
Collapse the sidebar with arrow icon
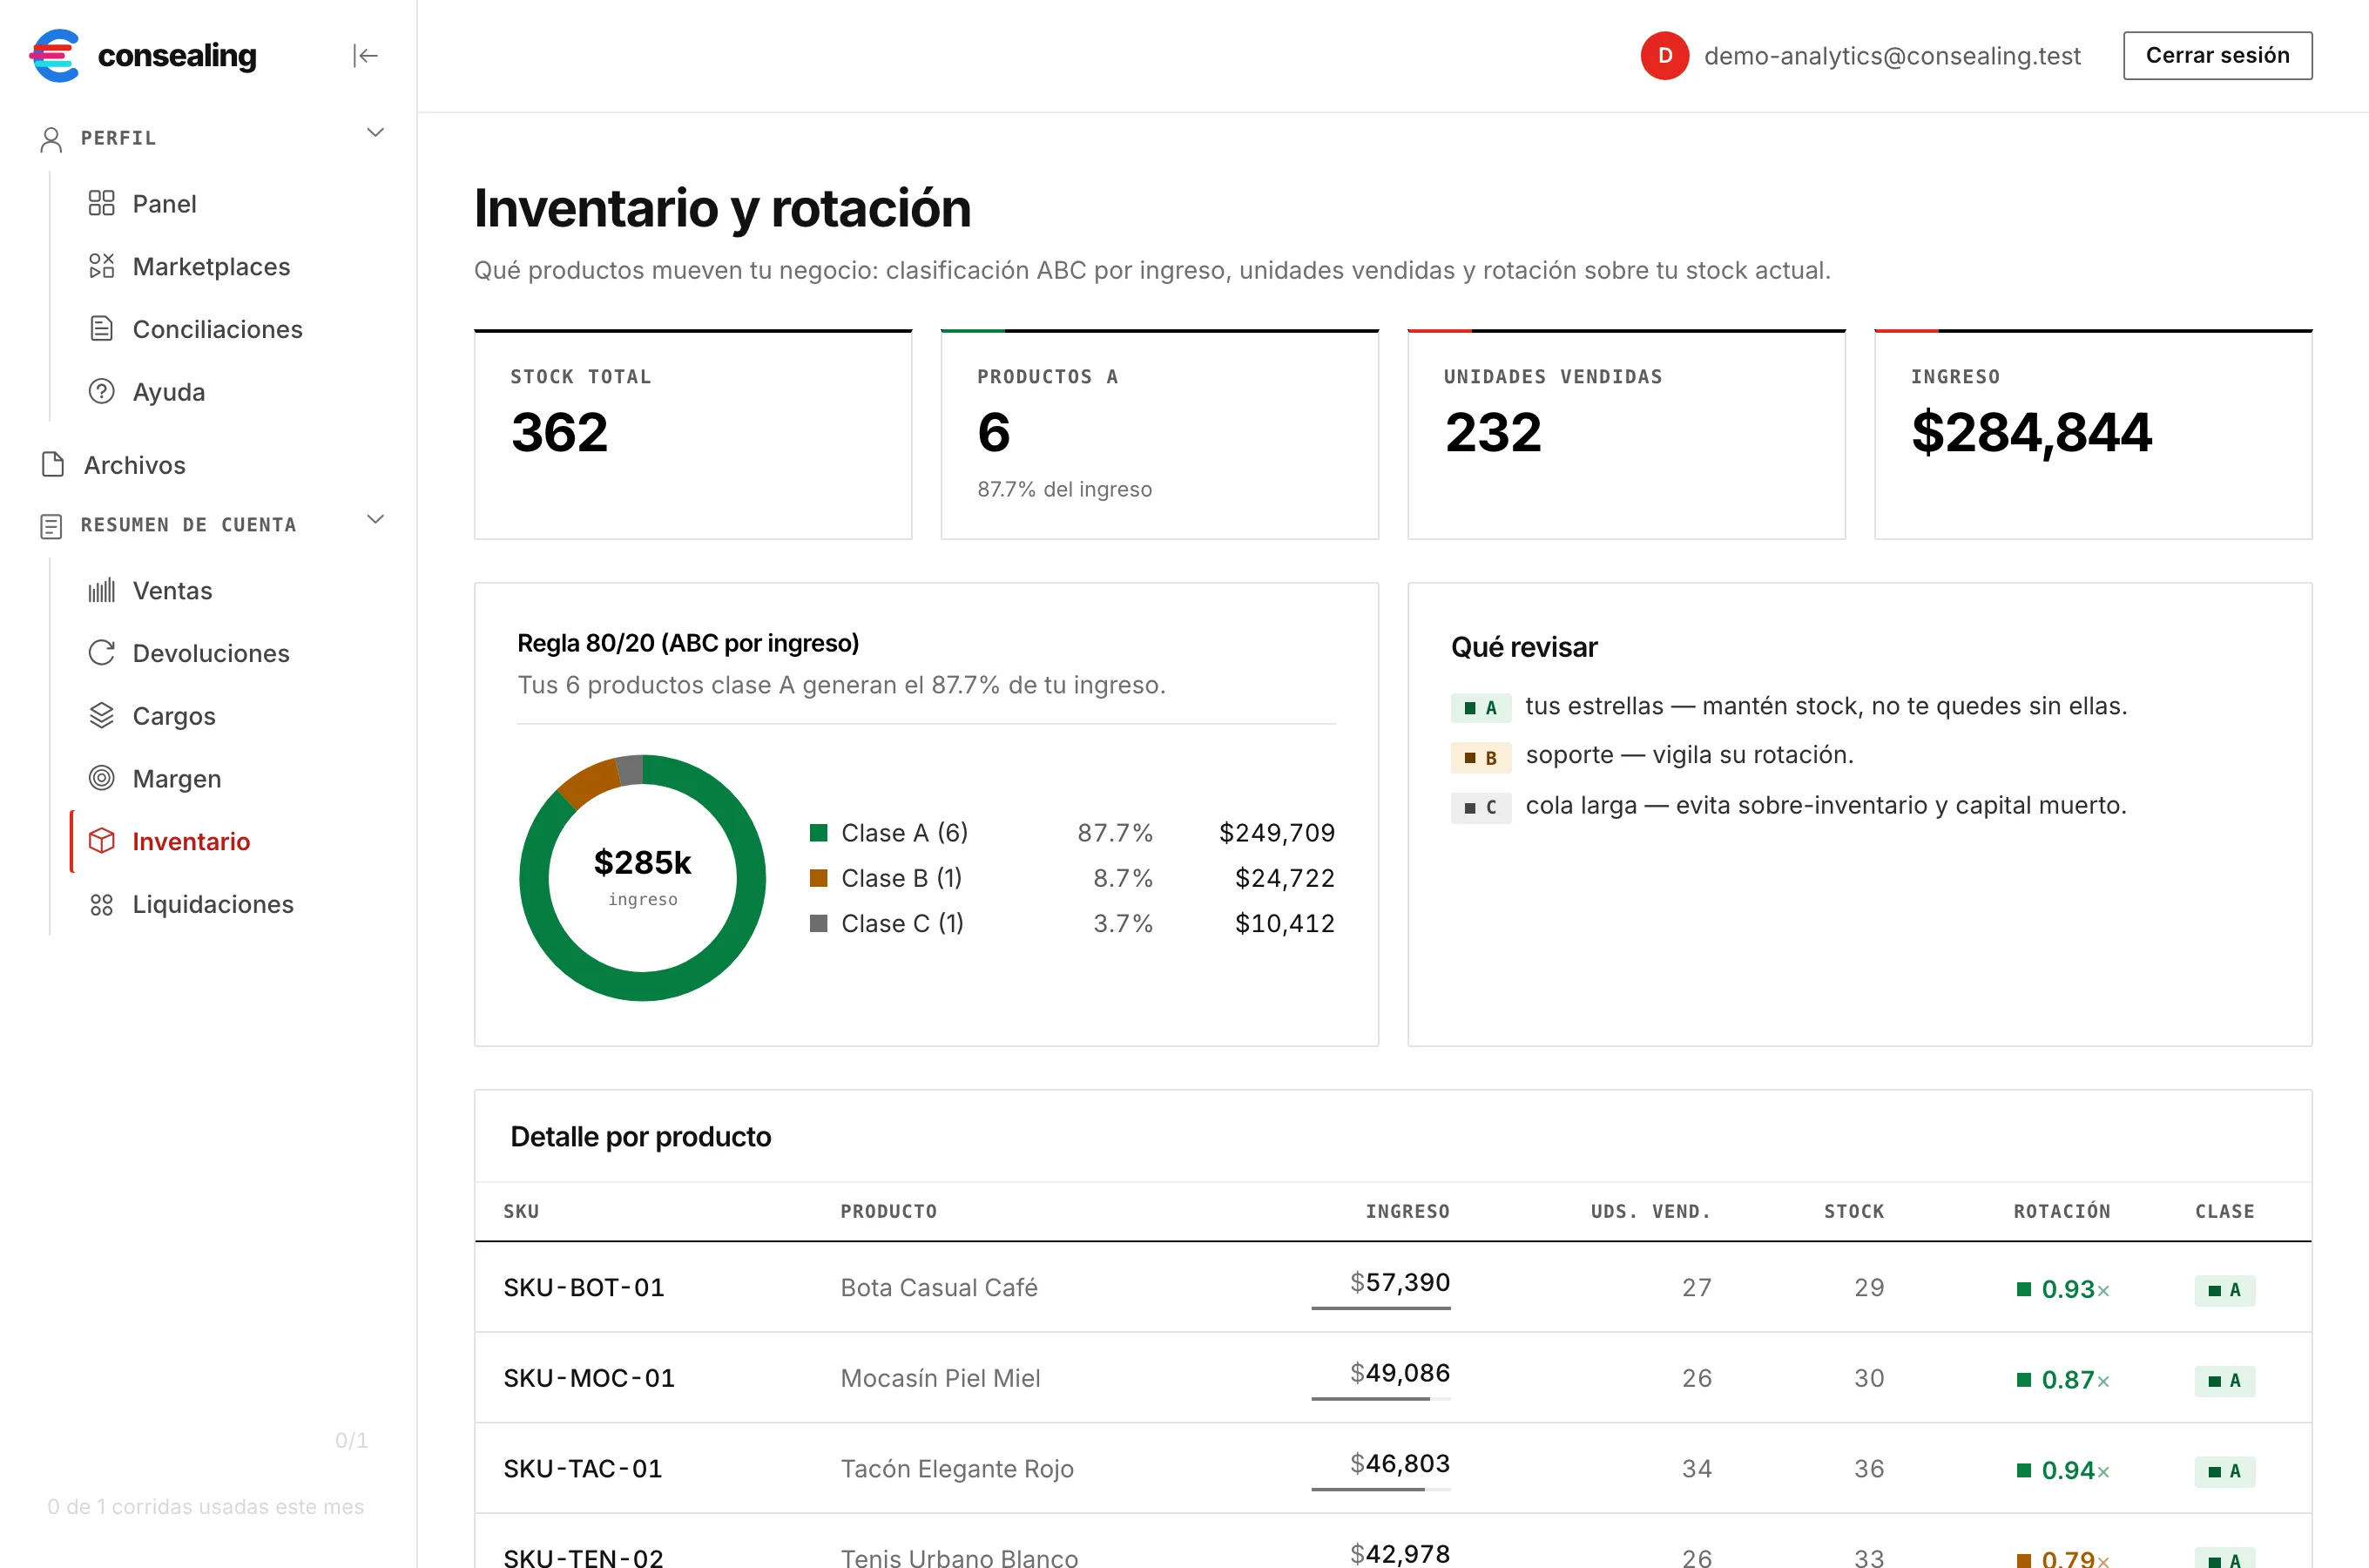366,56
